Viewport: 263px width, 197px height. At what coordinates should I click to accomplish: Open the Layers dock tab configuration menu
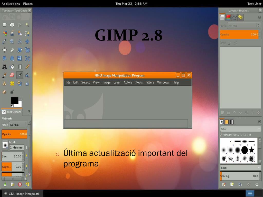pyautogui.click(x=259, y=17)
